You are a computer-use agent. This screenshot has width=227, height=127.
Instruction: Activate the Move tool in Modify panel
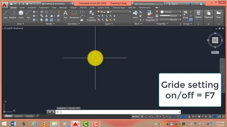pos(42,12)
